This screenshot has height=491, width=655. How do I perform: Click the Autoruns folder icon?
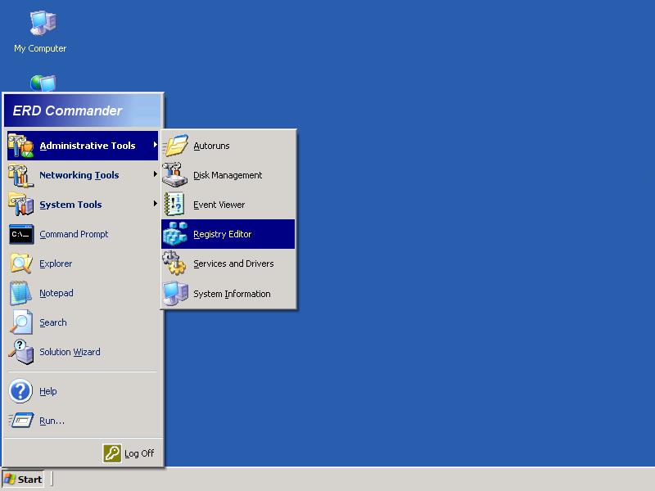[x=175, y=146]
